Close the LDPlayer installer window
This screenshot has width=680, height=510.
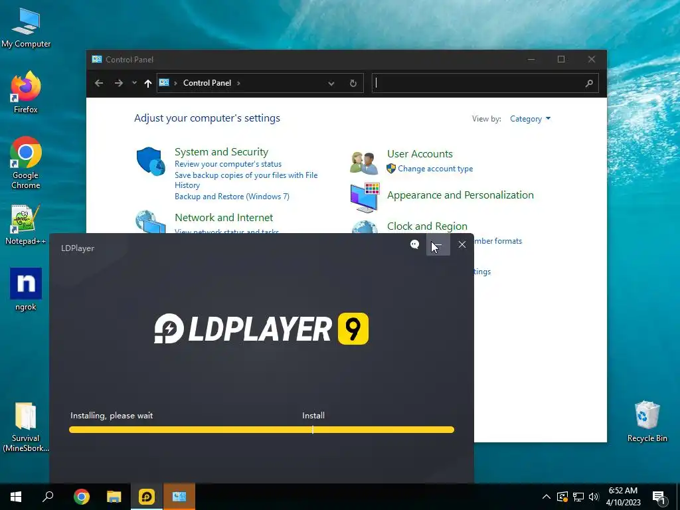click(462, 244)
